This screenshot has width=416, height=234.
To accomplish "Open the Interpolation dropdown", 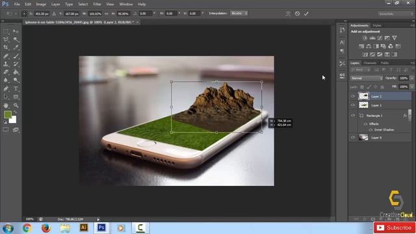I will [239, 13].
